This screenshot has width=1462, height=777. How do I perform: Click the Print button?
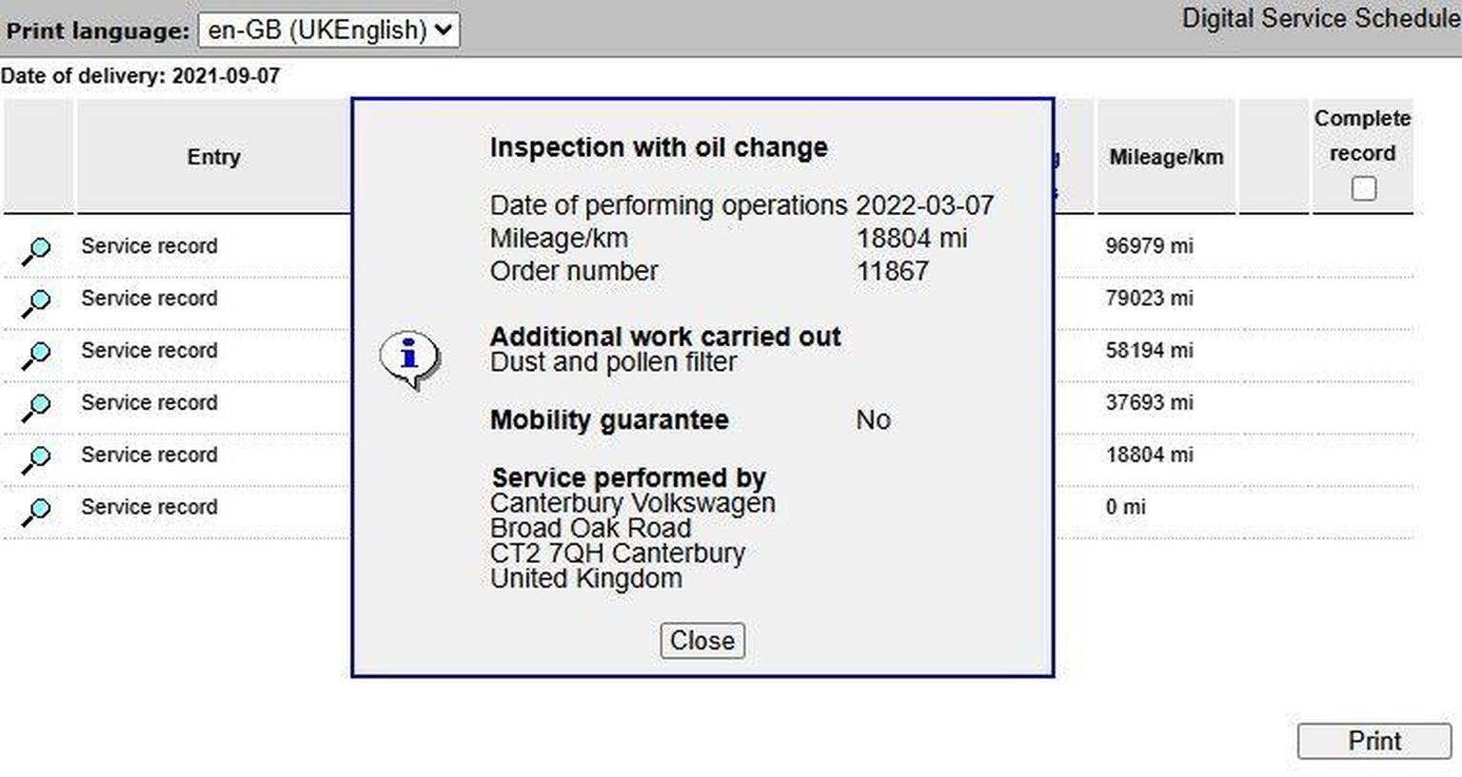[1374, 741]
